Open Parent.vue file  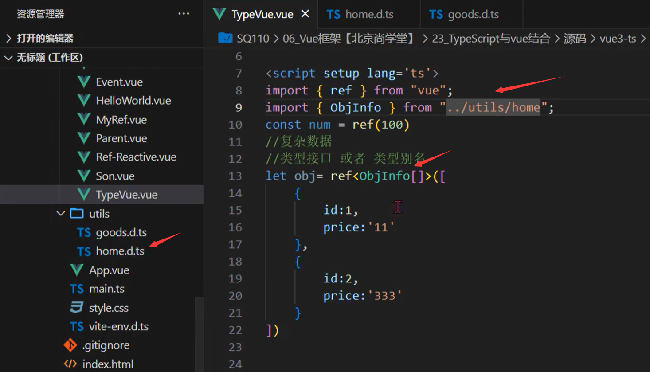tap(121, 138)
